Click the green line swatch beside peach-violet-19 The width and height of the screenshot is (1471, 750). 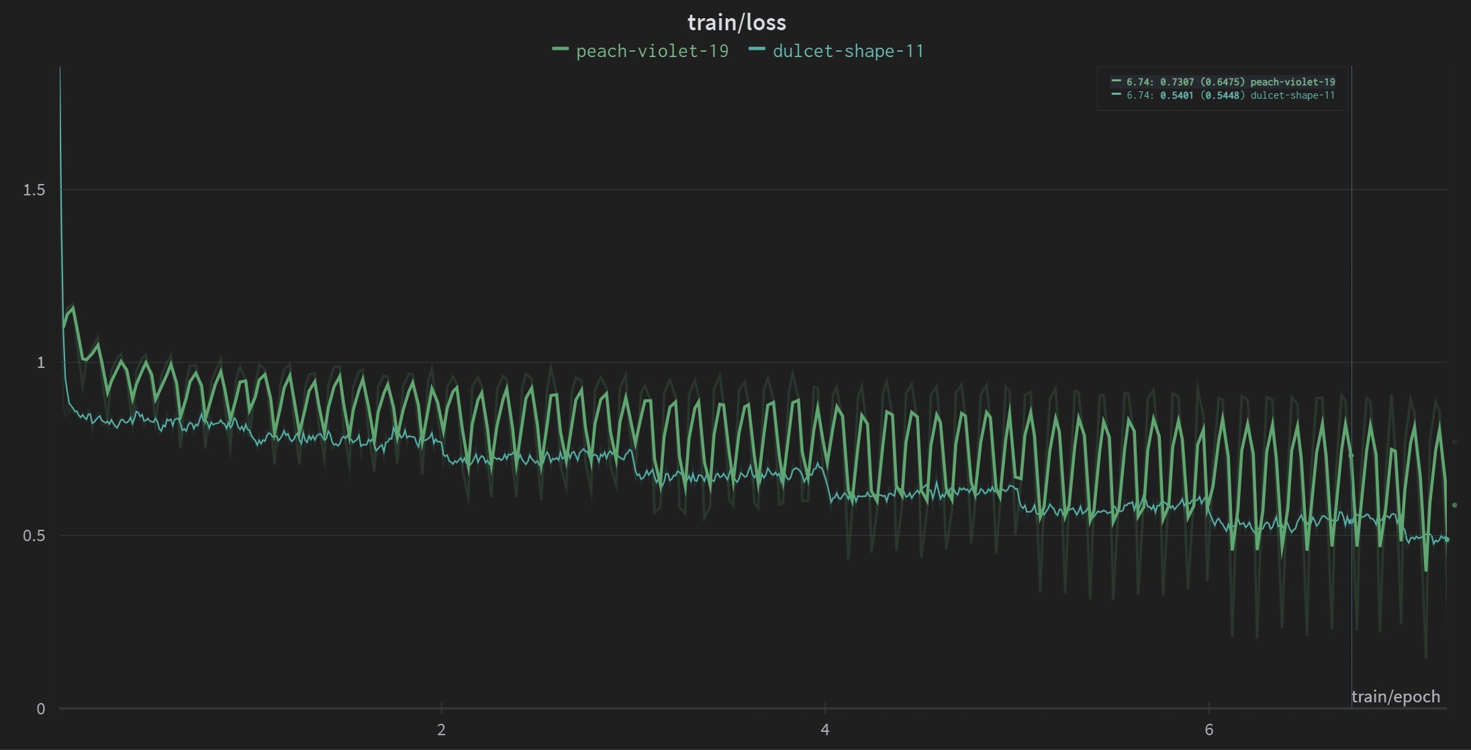tap(560, 50)
